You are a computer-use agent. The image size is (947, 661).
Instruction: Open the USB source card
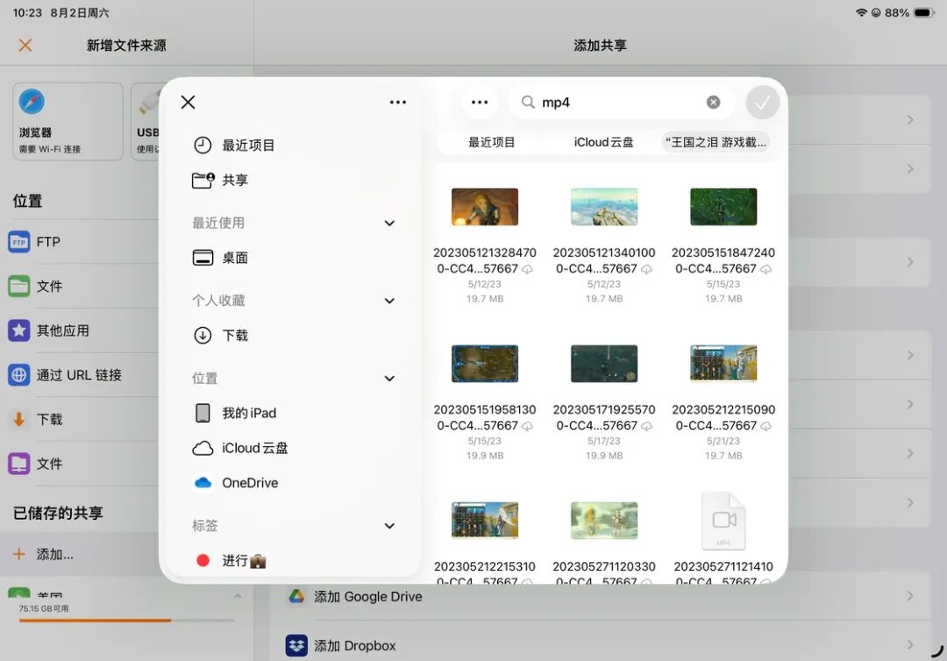pos(146,121)
